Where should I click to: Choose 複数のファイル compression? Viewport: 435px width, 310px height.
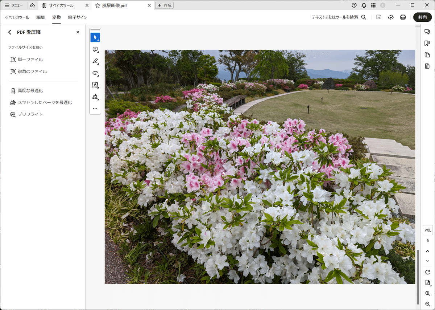29,72
